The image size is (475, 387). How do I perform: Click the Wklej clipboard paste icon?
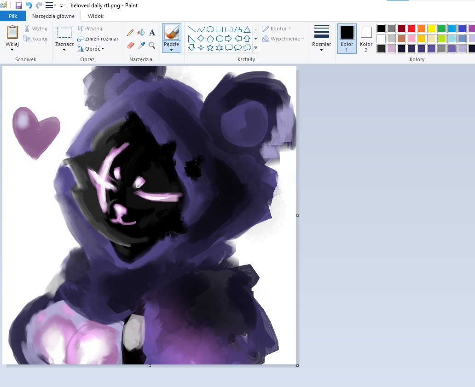tap(12, 32)
